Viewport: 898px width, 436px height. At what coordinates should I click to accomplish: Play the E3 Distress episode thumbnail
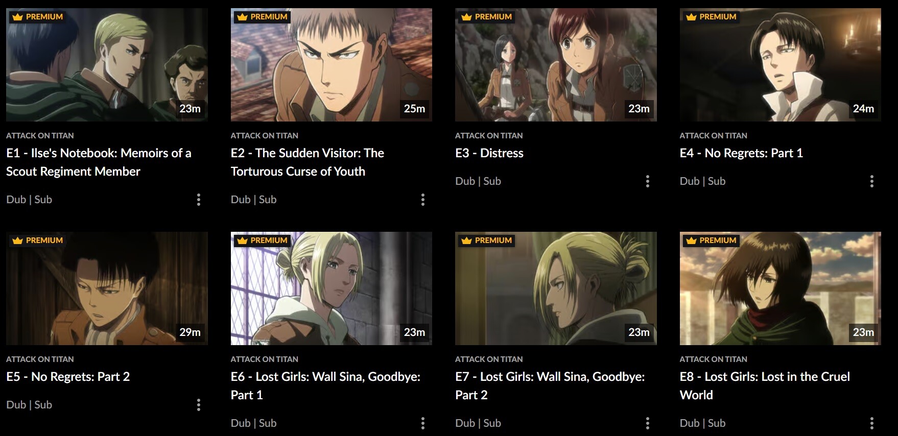pos(556,65)
